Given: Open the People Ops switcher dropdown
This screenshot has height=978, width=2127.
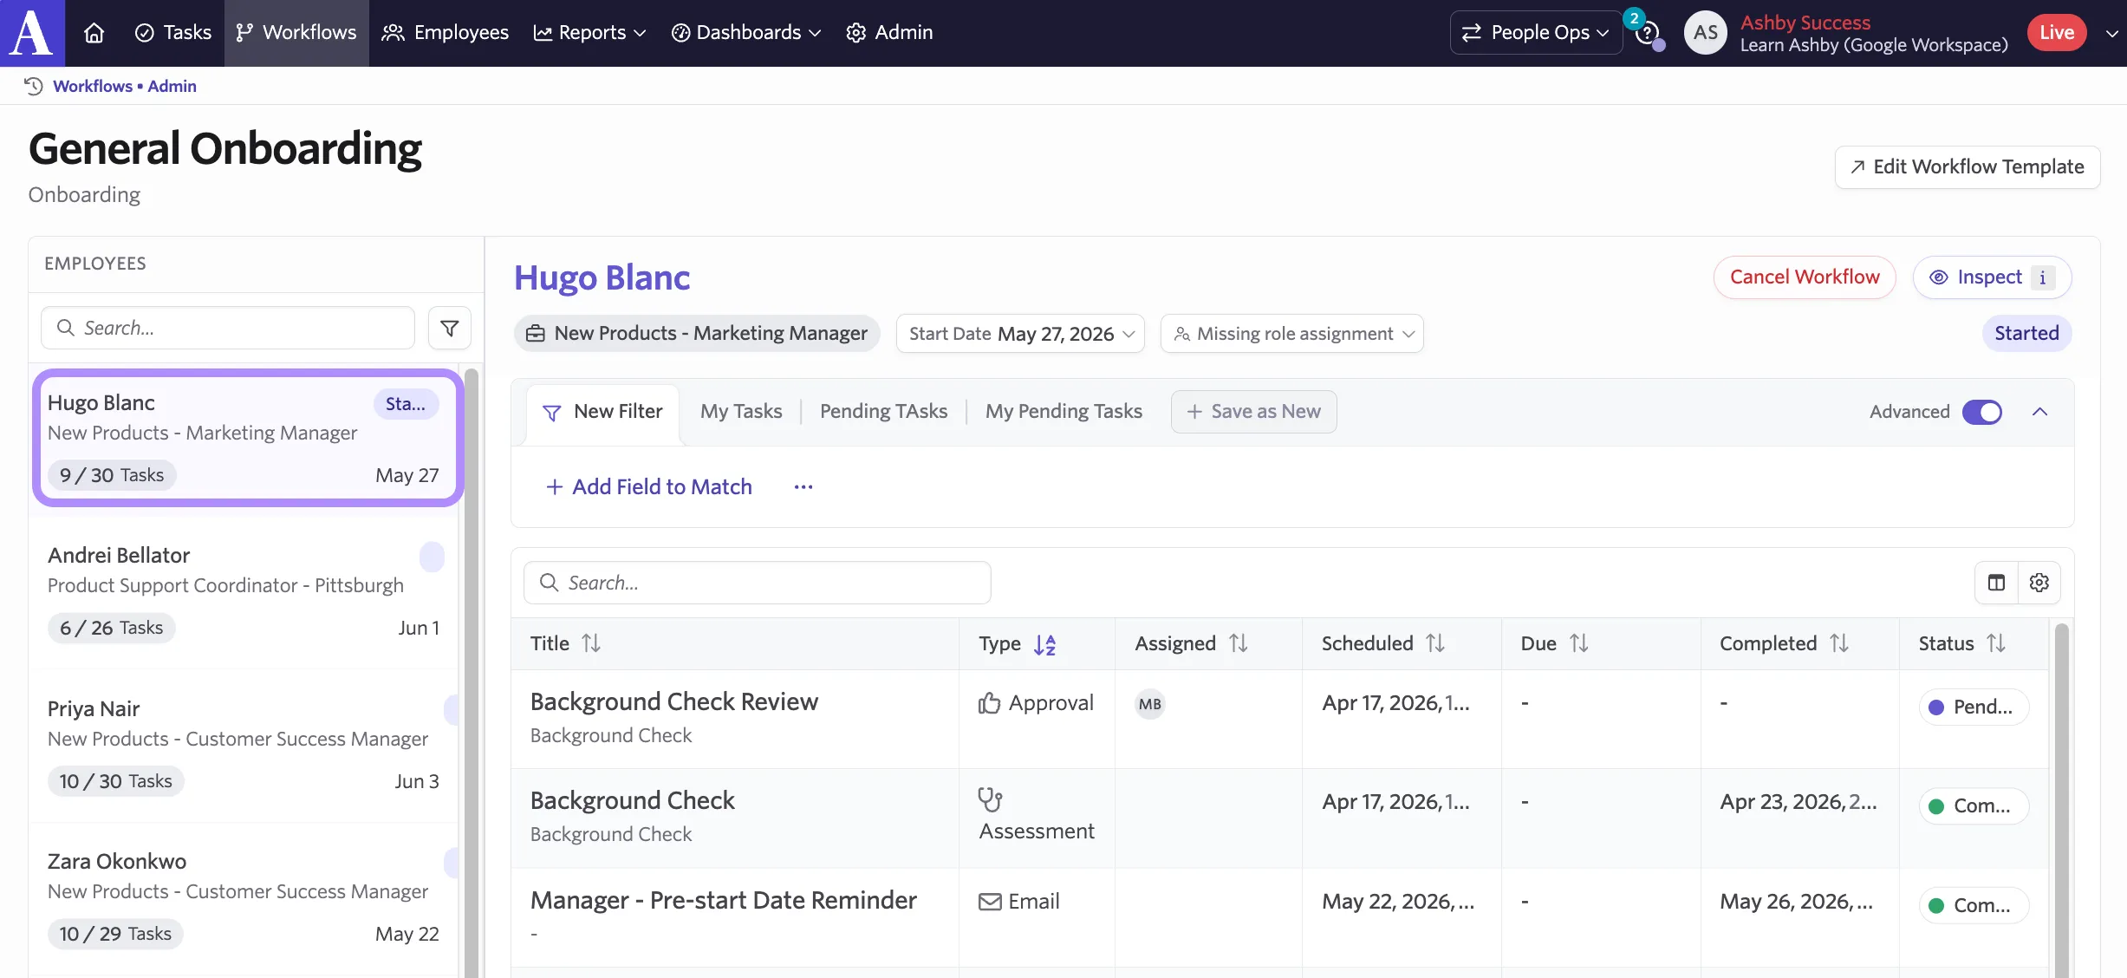Looking at the screenshot, I should (1535, 33).
